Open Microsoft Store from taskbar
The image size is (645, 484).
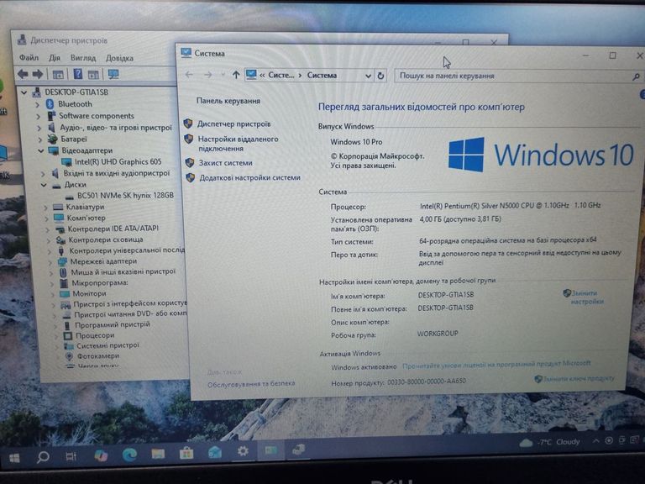[x=186, y=453]
